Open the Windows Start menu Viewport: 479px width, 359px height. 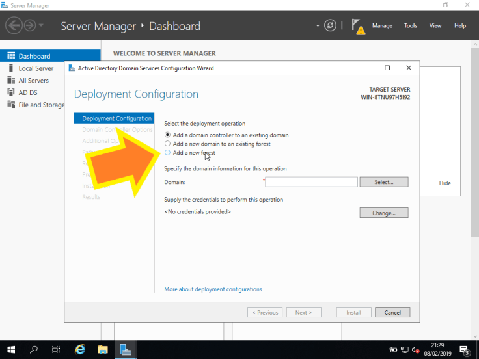pyautogui.click(x=11, y=349)
